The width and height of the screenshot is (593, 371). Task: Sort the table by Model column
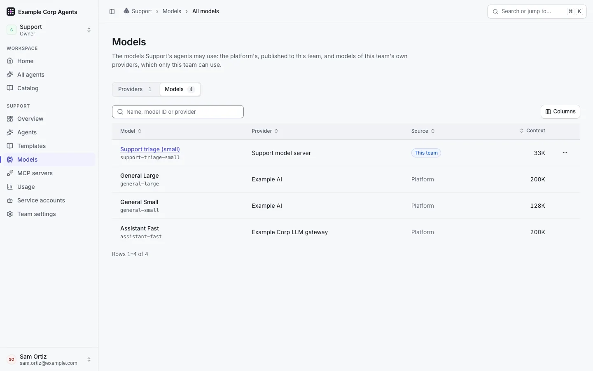[131, 131]
